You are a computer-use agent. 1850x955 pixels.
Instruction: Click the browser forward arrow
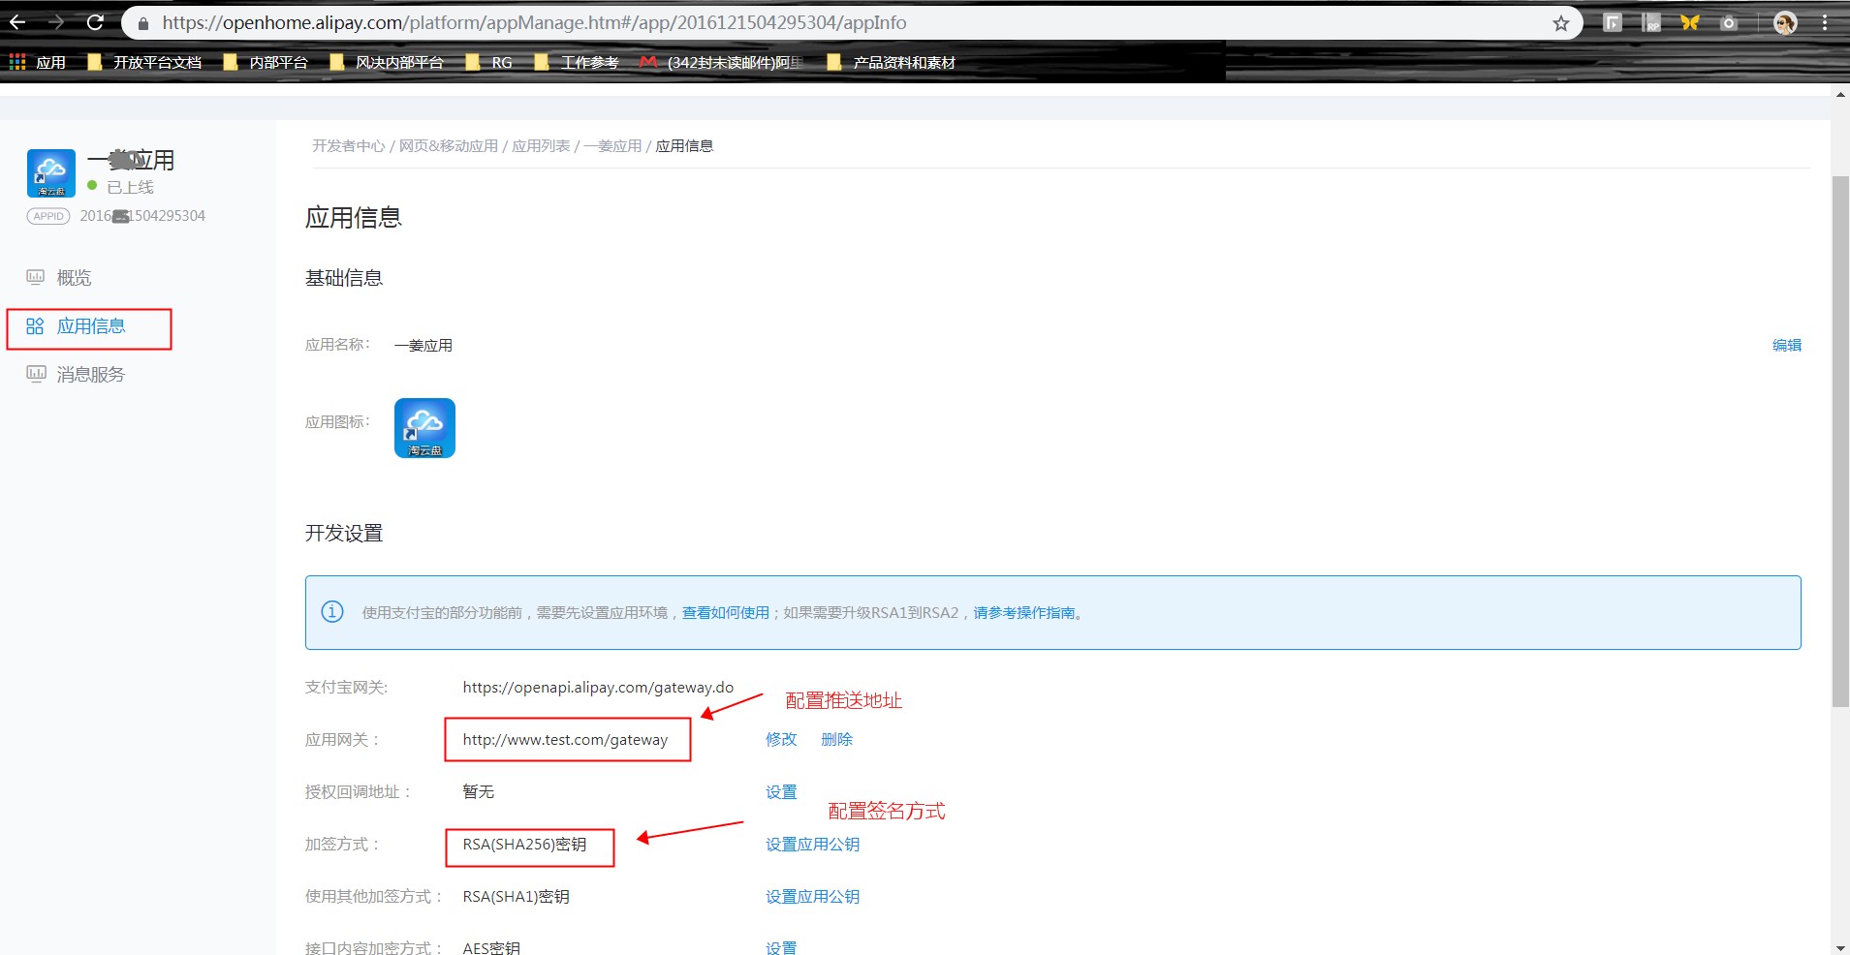pyautogui.click(x=56, y=22)
